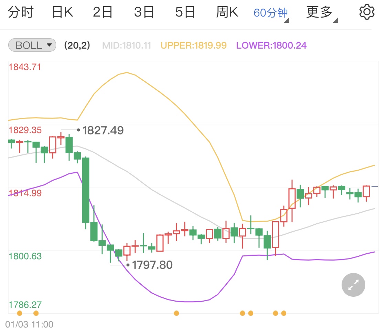Click the 1827.49 high price annotation
Screen dimensions: 387x335
(x=103, y=130)
